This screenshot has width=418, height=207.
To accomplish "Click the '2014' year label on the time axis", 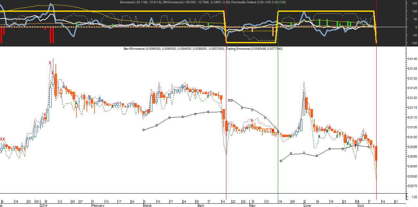I will [44, 206].
